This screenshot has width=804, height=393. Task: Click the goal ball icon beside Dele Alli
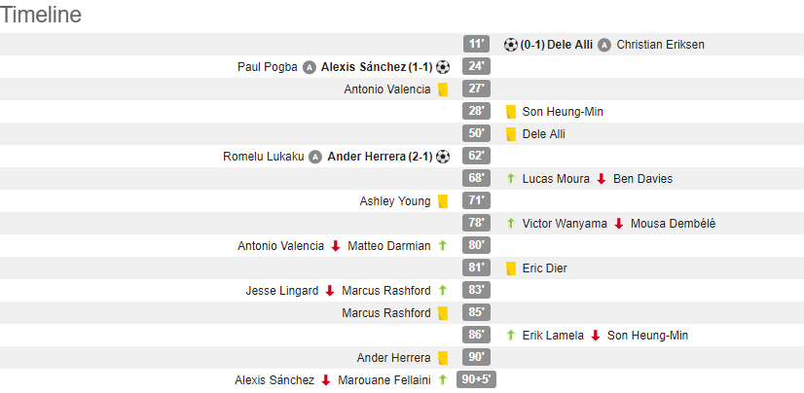pyautogui.click(x=511, y=45)
